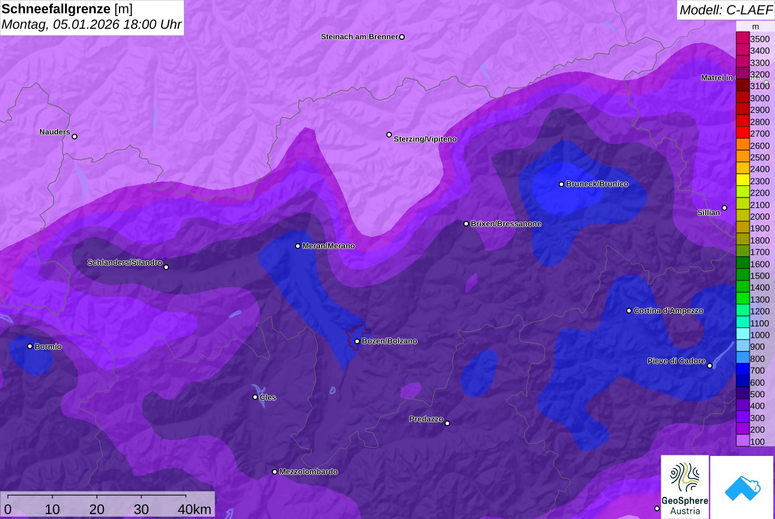Click the '400' legend value
Image resolution: width=775 pixels, height=519 pixels.
click(x=757, y=406)
